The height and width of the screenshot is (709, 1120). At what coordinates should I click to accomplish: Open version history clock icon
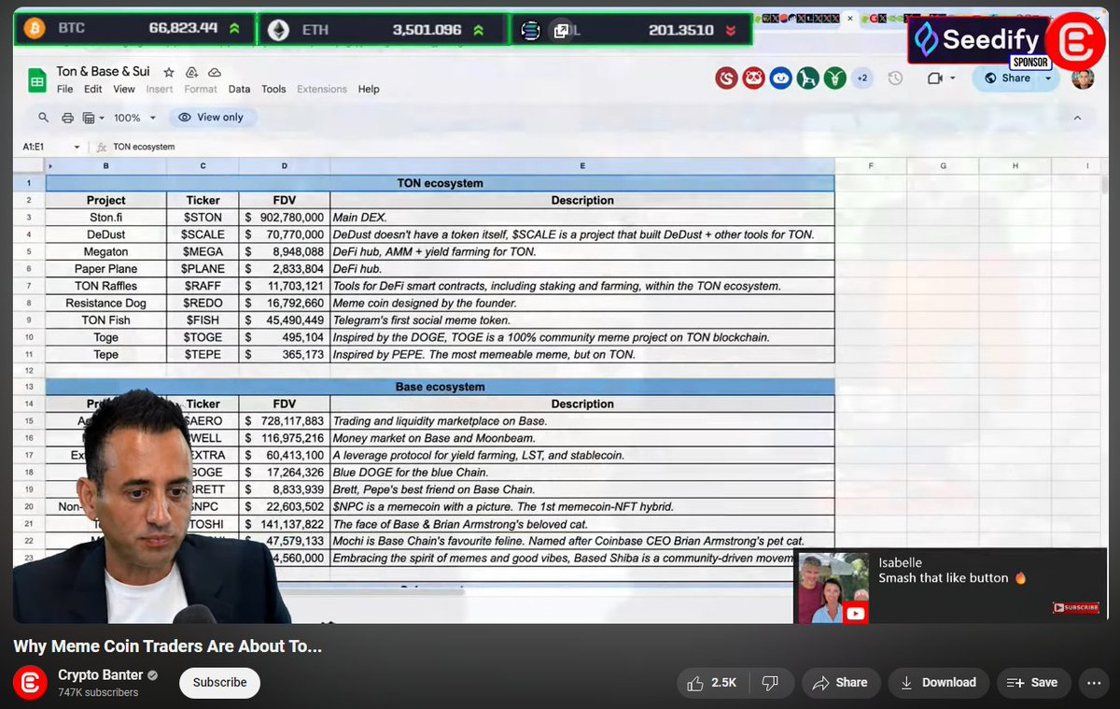coord(895,78)
